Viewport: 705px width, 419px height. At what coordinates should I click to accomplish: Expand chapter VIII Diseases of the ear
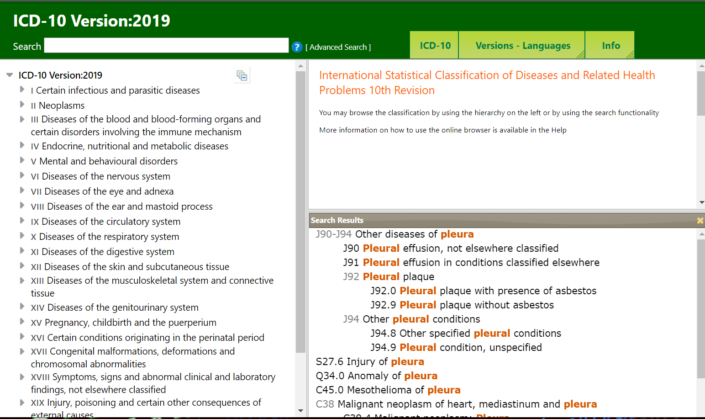pyautogui.click(x=22, y=206)
